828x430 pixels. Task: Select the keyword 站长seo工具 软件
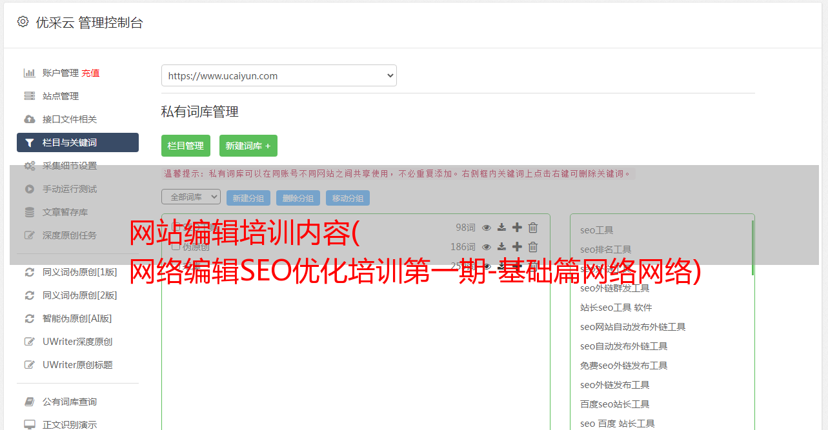[616, 308]
